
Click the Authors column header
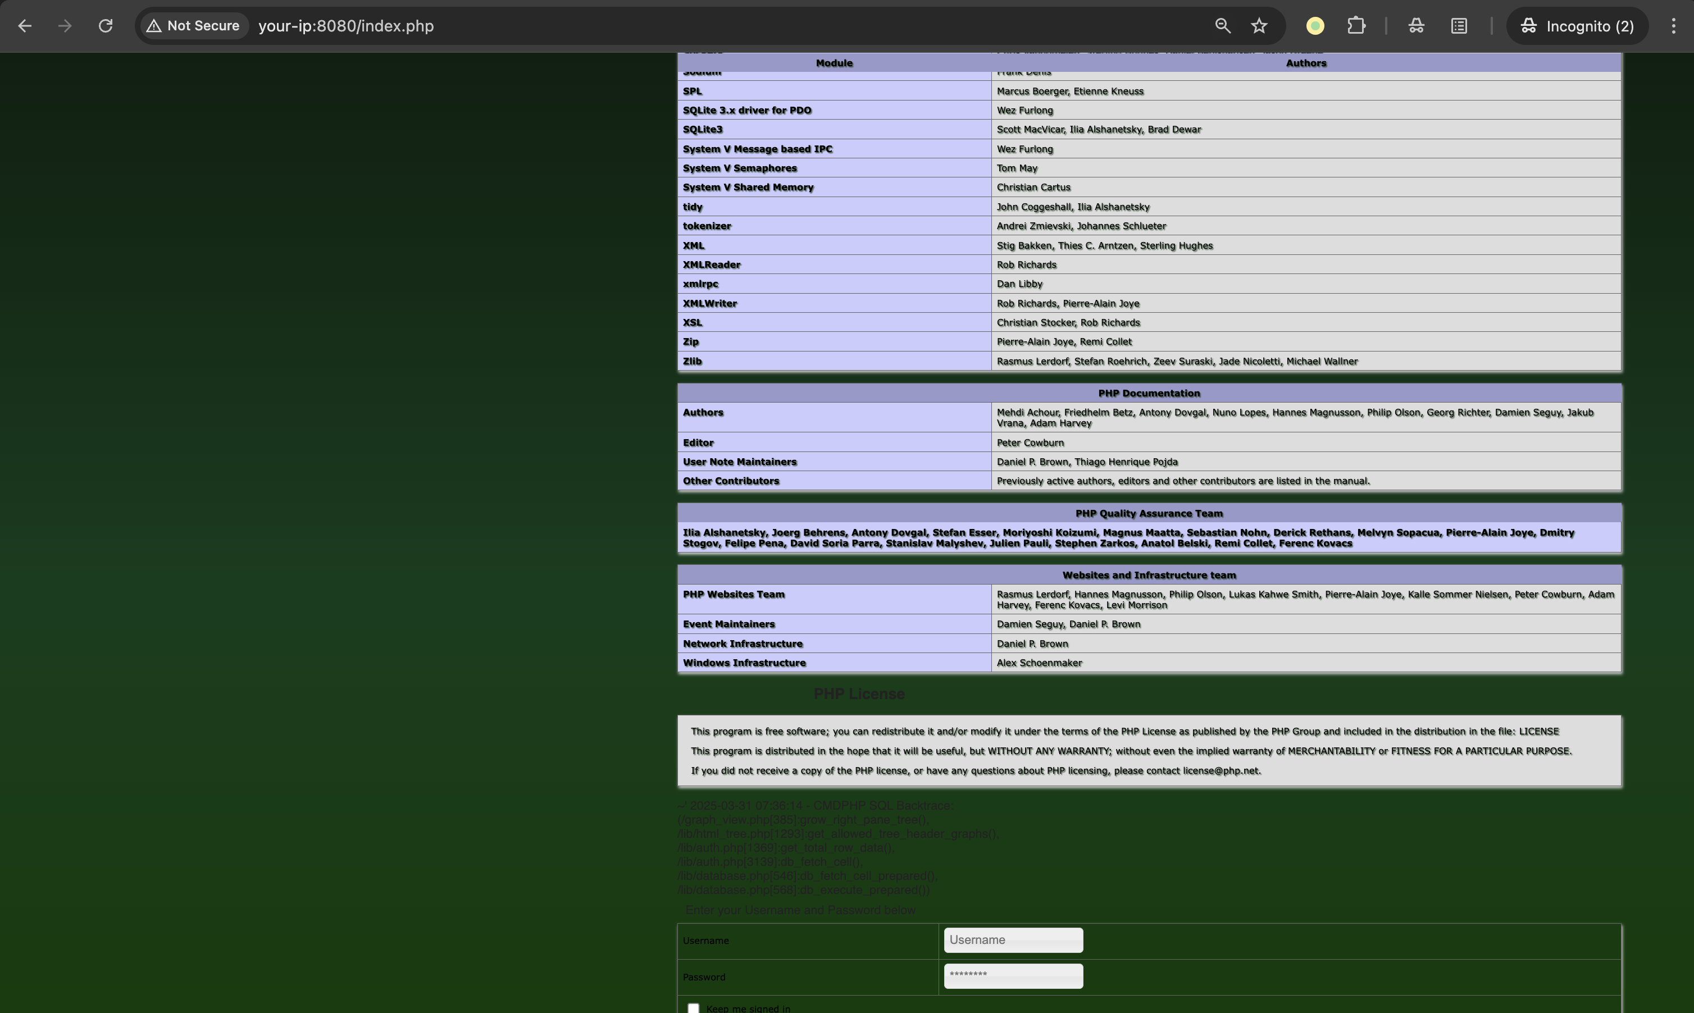point(1305,63)
